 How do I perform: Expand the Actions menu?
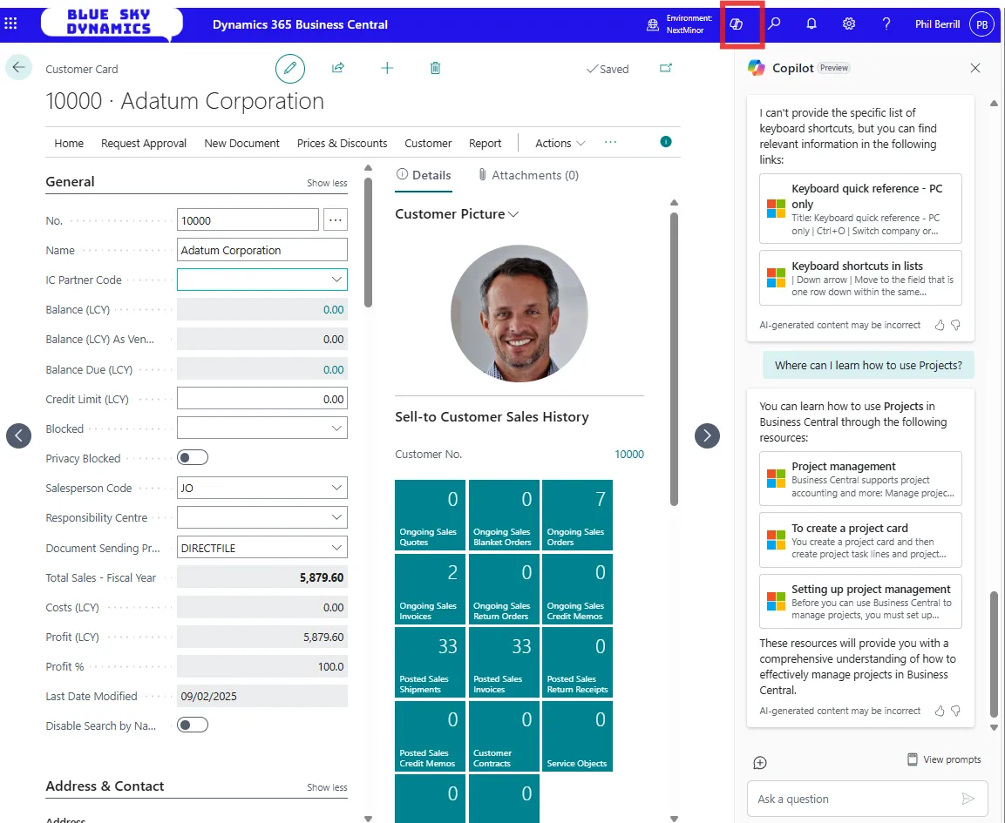coord(560,144)
